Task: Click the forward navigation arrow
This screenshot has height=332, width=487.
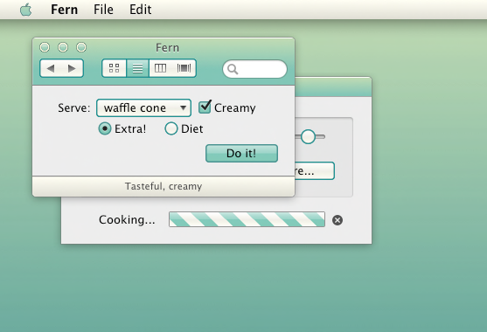Action: click(72, 68)
